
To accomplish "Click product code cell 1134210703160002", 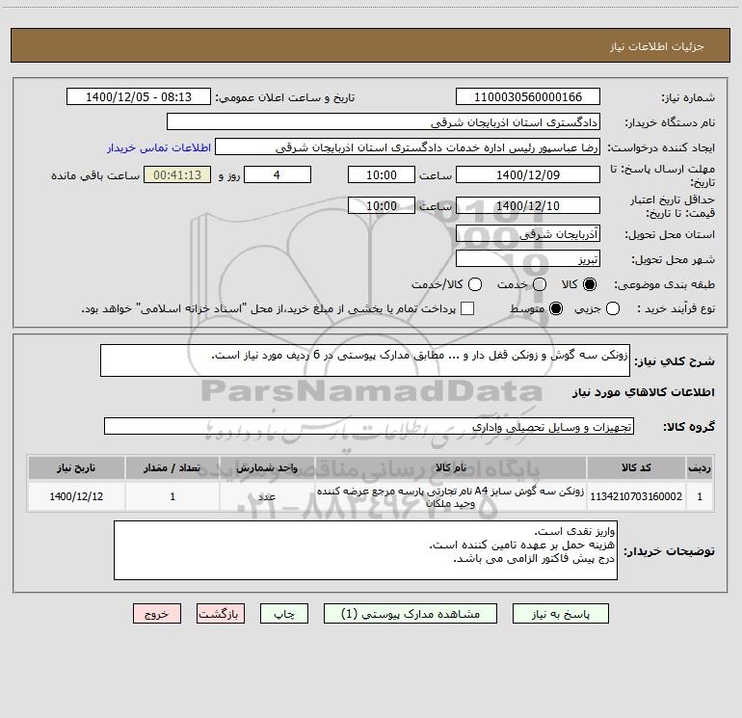I will click(x=636, y=496).
